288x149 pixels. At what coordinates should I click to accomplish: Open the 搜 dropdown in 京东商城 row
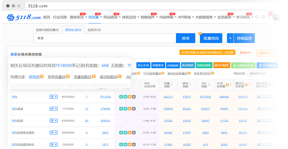coord(54,109)
